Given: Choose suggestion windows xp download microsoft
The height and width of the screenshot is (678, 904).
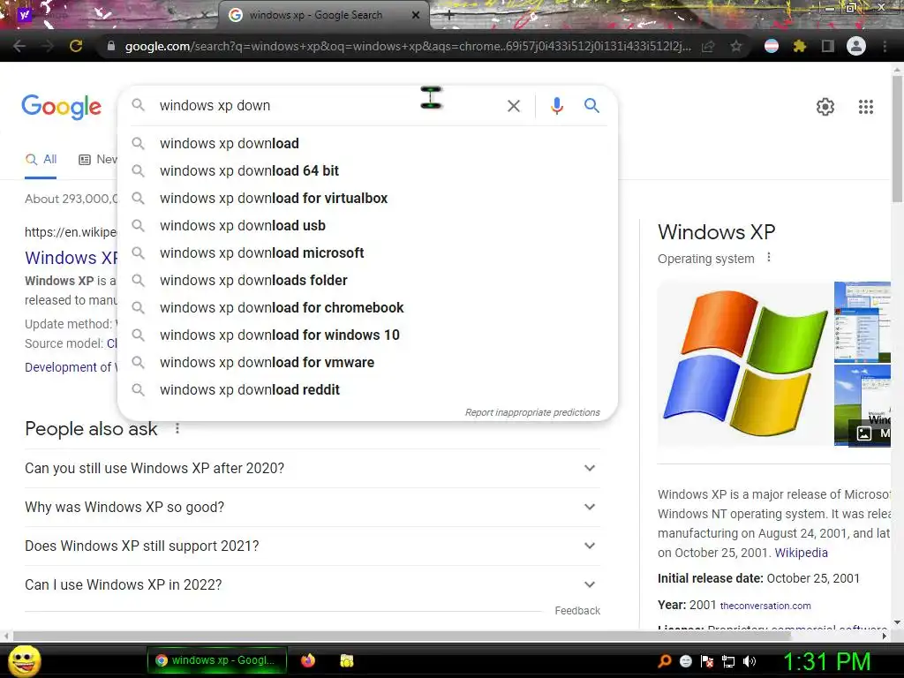Looking at the screenshot, I should coord(367,252).
